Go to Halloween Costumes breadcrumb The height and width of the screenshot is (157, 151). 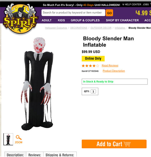click(x=56, y=28)
